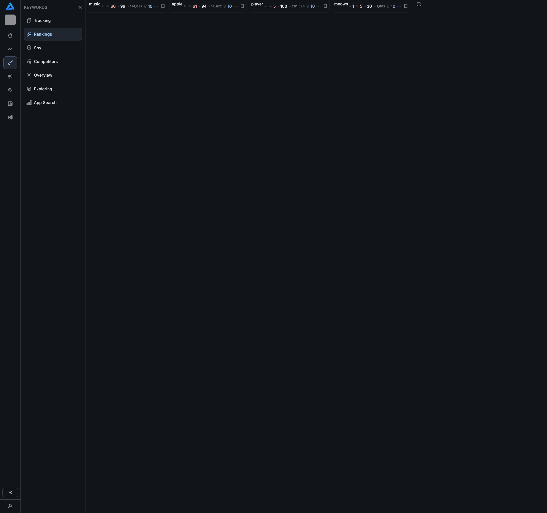Select the trends chart icon in the sidebar

pos(10,49)
